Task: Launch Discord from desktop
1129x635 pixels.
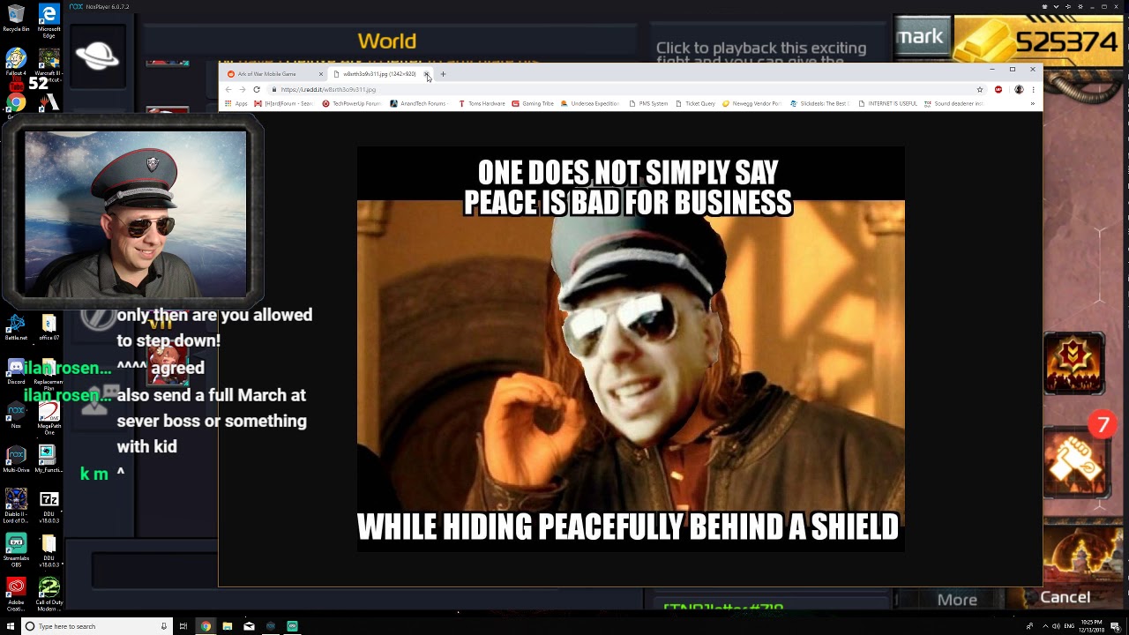Action: click(x=16, y=370)
